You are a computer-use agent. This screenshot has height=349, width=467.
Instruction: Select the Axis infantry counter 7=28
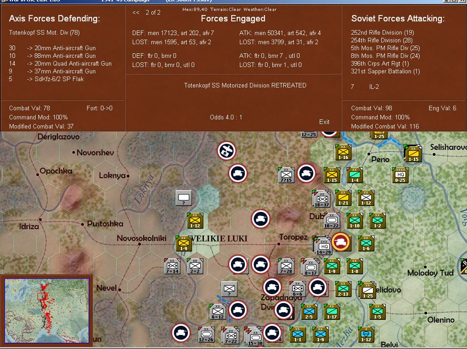pyautogui.click(x=286, y=266)
